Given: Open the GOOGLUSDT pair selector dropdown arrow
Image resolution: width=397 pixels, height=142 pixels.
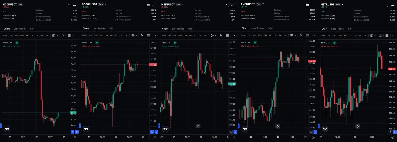Looking at the screenshot, I should [105, 4].
